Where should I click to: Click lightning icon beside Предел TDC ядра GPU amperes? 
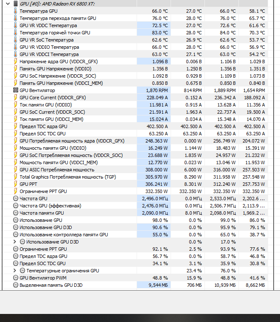click(x=15, y=126)
